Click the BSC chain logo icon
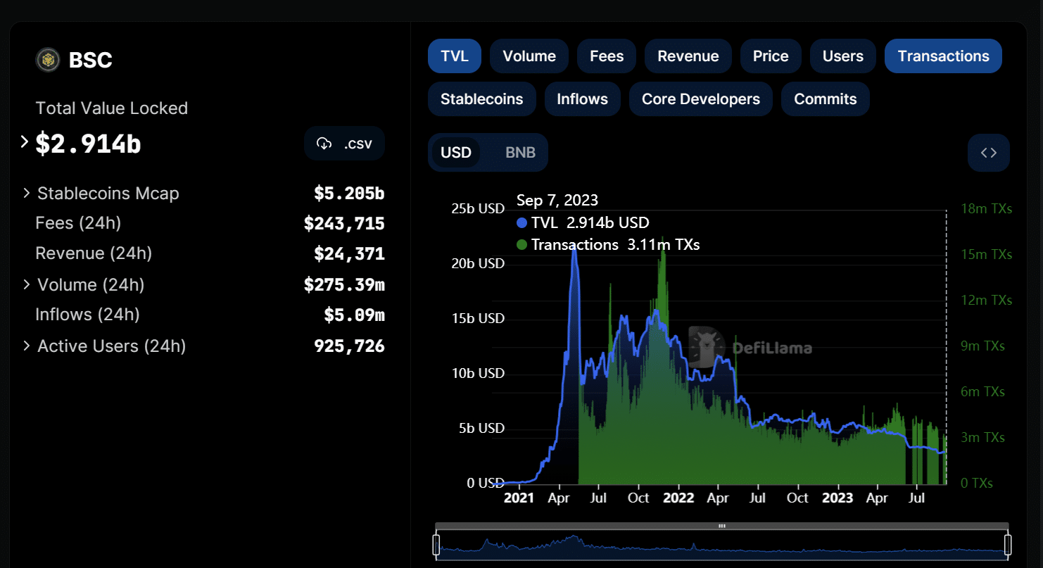 click(48, 60)
